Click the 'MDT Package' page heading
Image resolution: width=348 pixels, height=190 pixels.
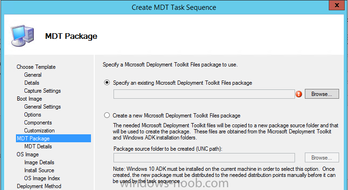click(71, 36)
